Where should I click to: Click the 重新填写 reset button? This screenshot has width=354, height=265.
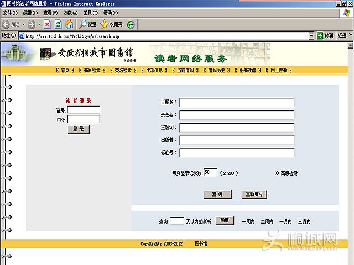(x=254, y=194)
